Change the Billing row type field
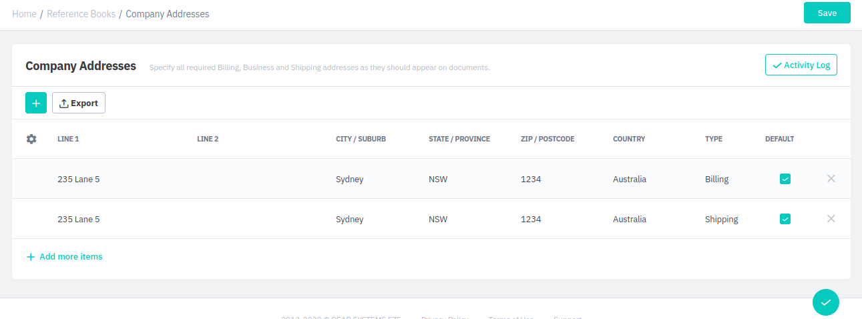 pos(716,179)
